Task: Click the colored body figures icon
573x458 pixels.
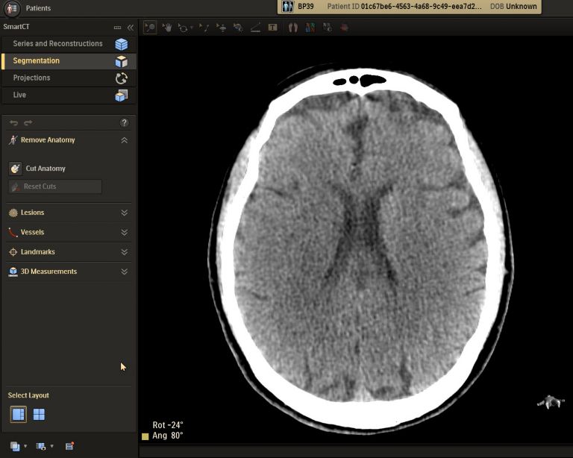Action: pos(310,28)
